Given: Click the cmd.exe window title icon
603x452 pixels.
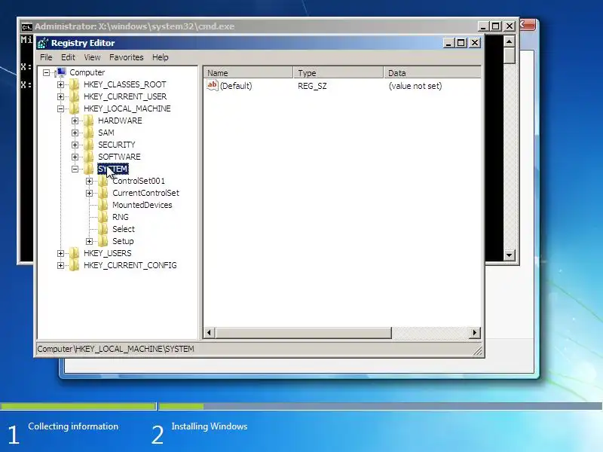Looking at the screenshot, I should pyautogui.click(x=26, y=26).
